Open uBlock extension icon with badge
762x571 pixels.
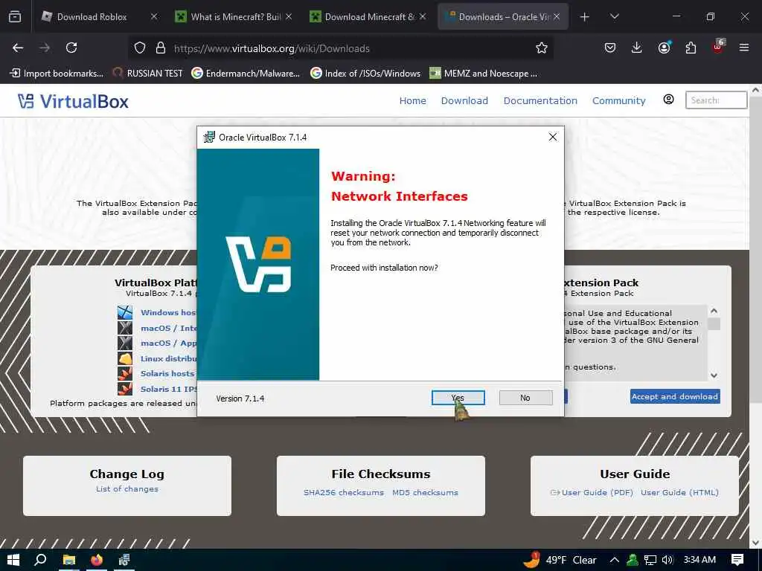(x=718, y=47)
